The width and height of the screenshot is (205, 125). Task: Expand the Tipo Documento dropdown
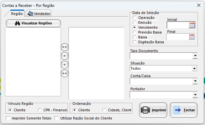[195, 56]
